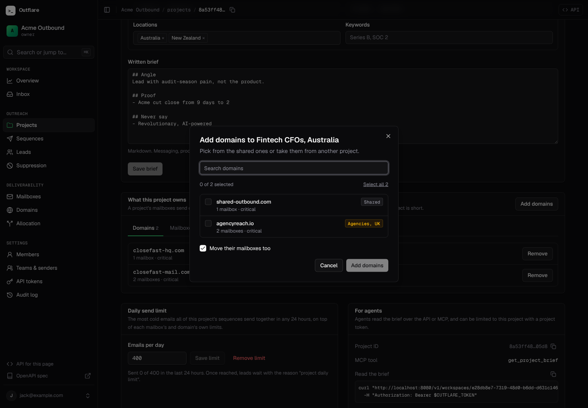Image resolution: width=588 pixels, height=408 pixels.
Task: Copy the project ID in breadcrumb
Action: click(232, 10)
